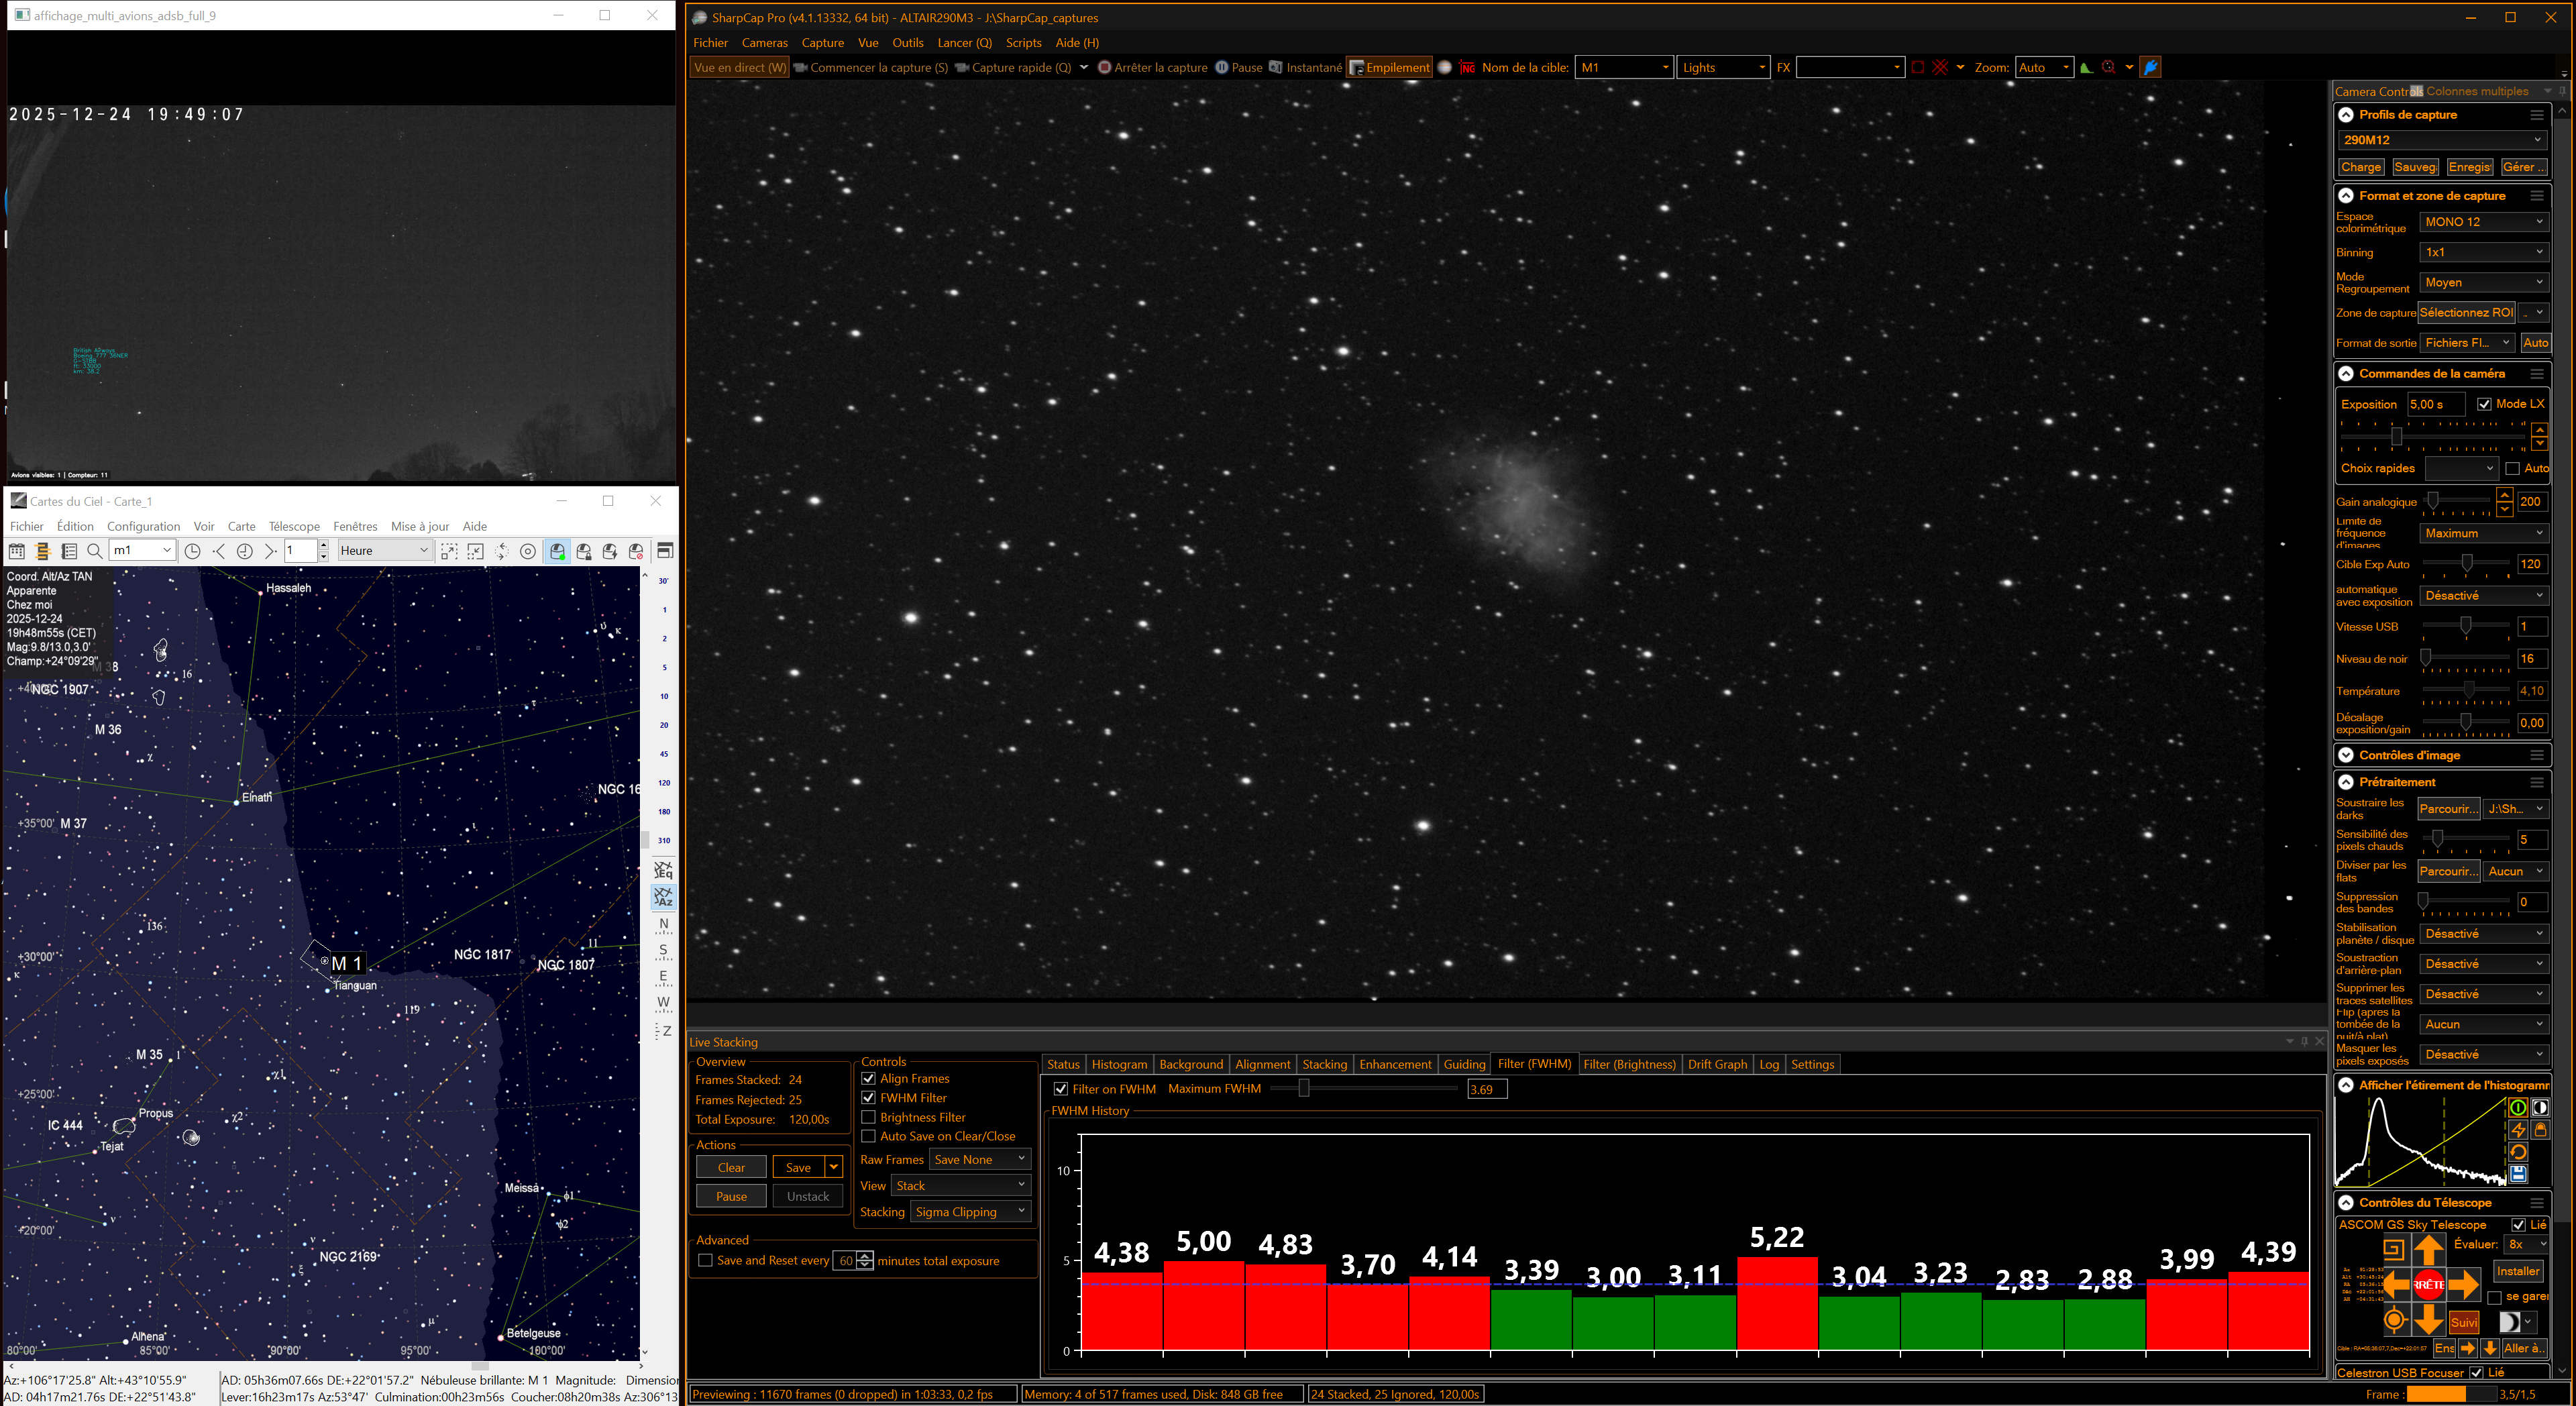Click the telescope abort slew icon

636,551
